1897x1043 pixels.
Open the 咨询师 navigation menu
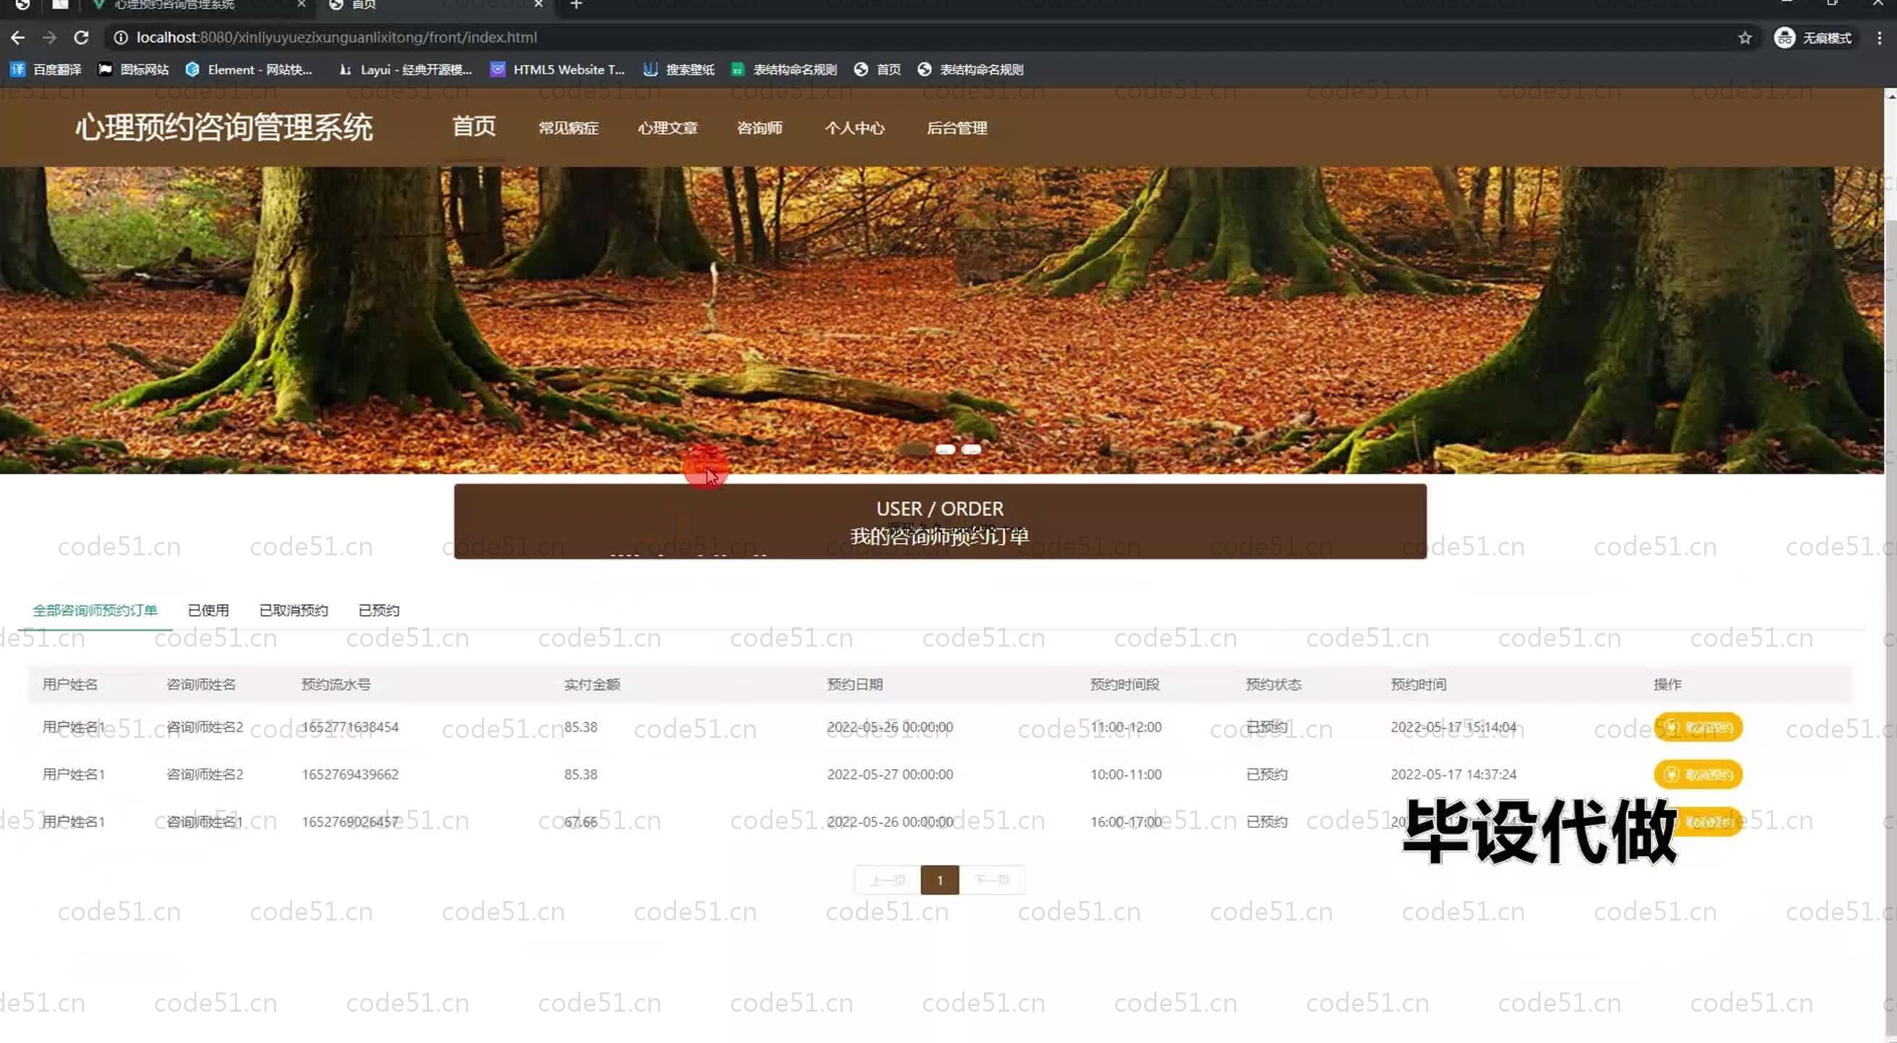pyautogui.click(x=759, y=128)
